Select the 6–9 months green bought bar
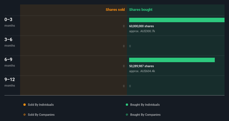 [172, 60]
